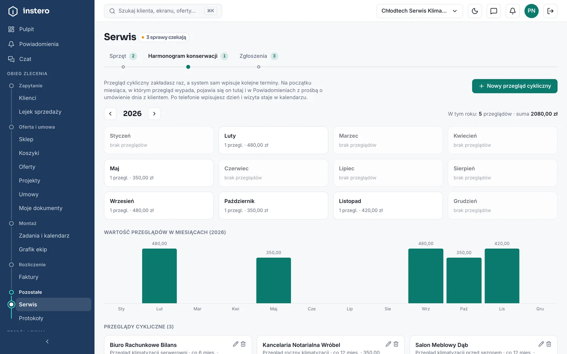This screenshot has height=354, width=567.
Task: Open Czat in the sidebar
Action: (x=47, y=59)
